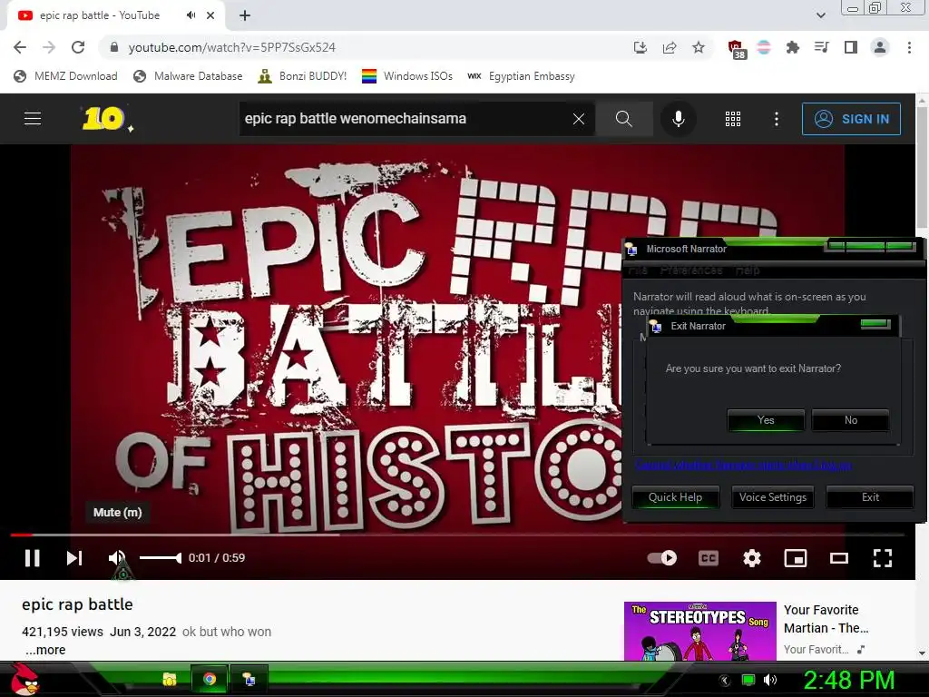929x697 pixels.
Task: Click the Narrator taskbar icon
Action: coord(249,679)
